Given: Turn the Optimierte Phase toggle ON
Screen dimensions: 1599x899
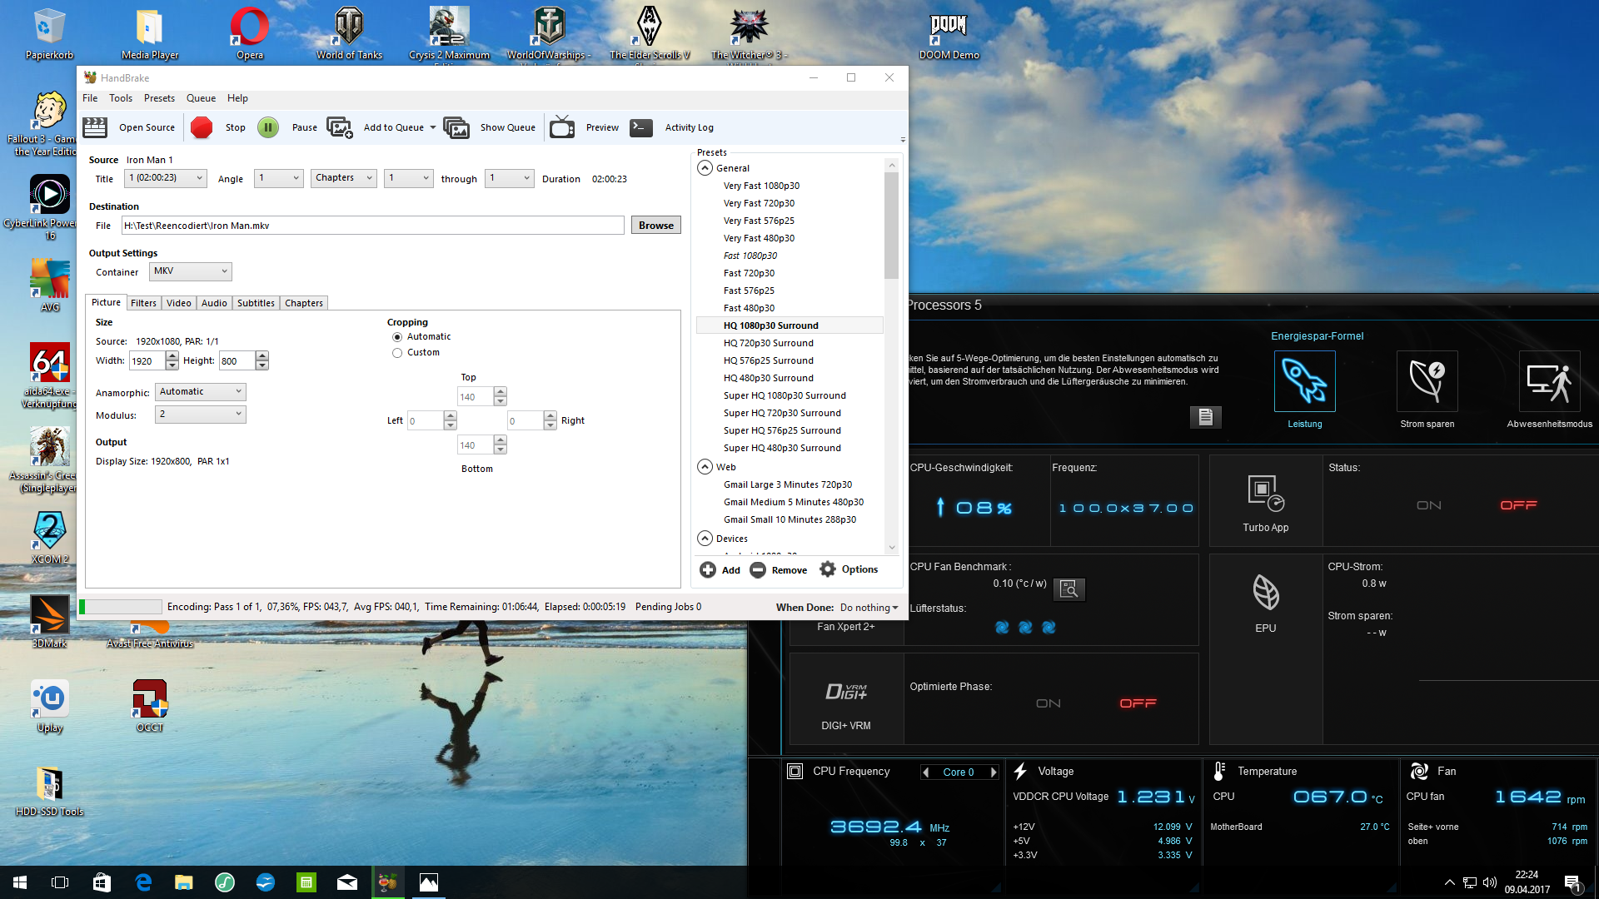Looking at the screenshot, I should pyautogui.click(x=1048, y=703).
